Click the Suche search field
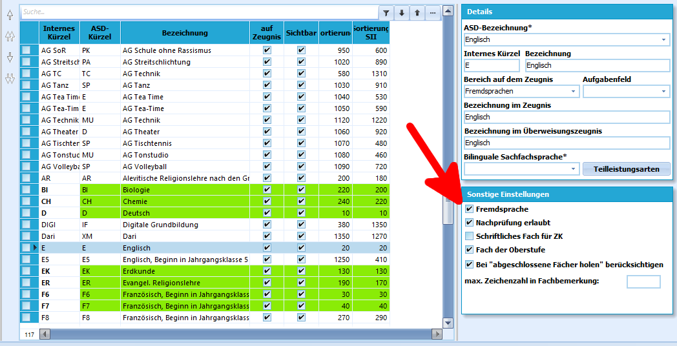The image size is (677, 346). (x=200, y=12)
